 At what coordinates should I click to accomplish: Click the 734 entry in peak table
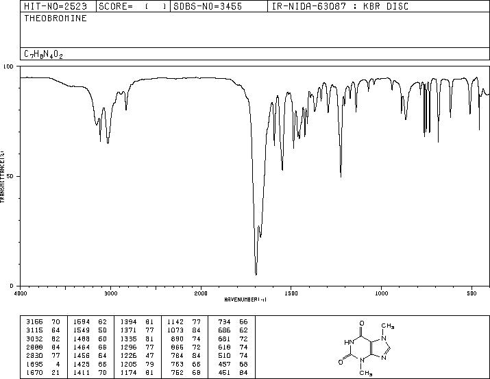(x=224, y=321)
